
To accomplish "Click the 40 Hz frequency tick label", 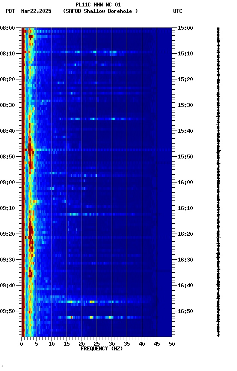I will [x=142, y=344].
